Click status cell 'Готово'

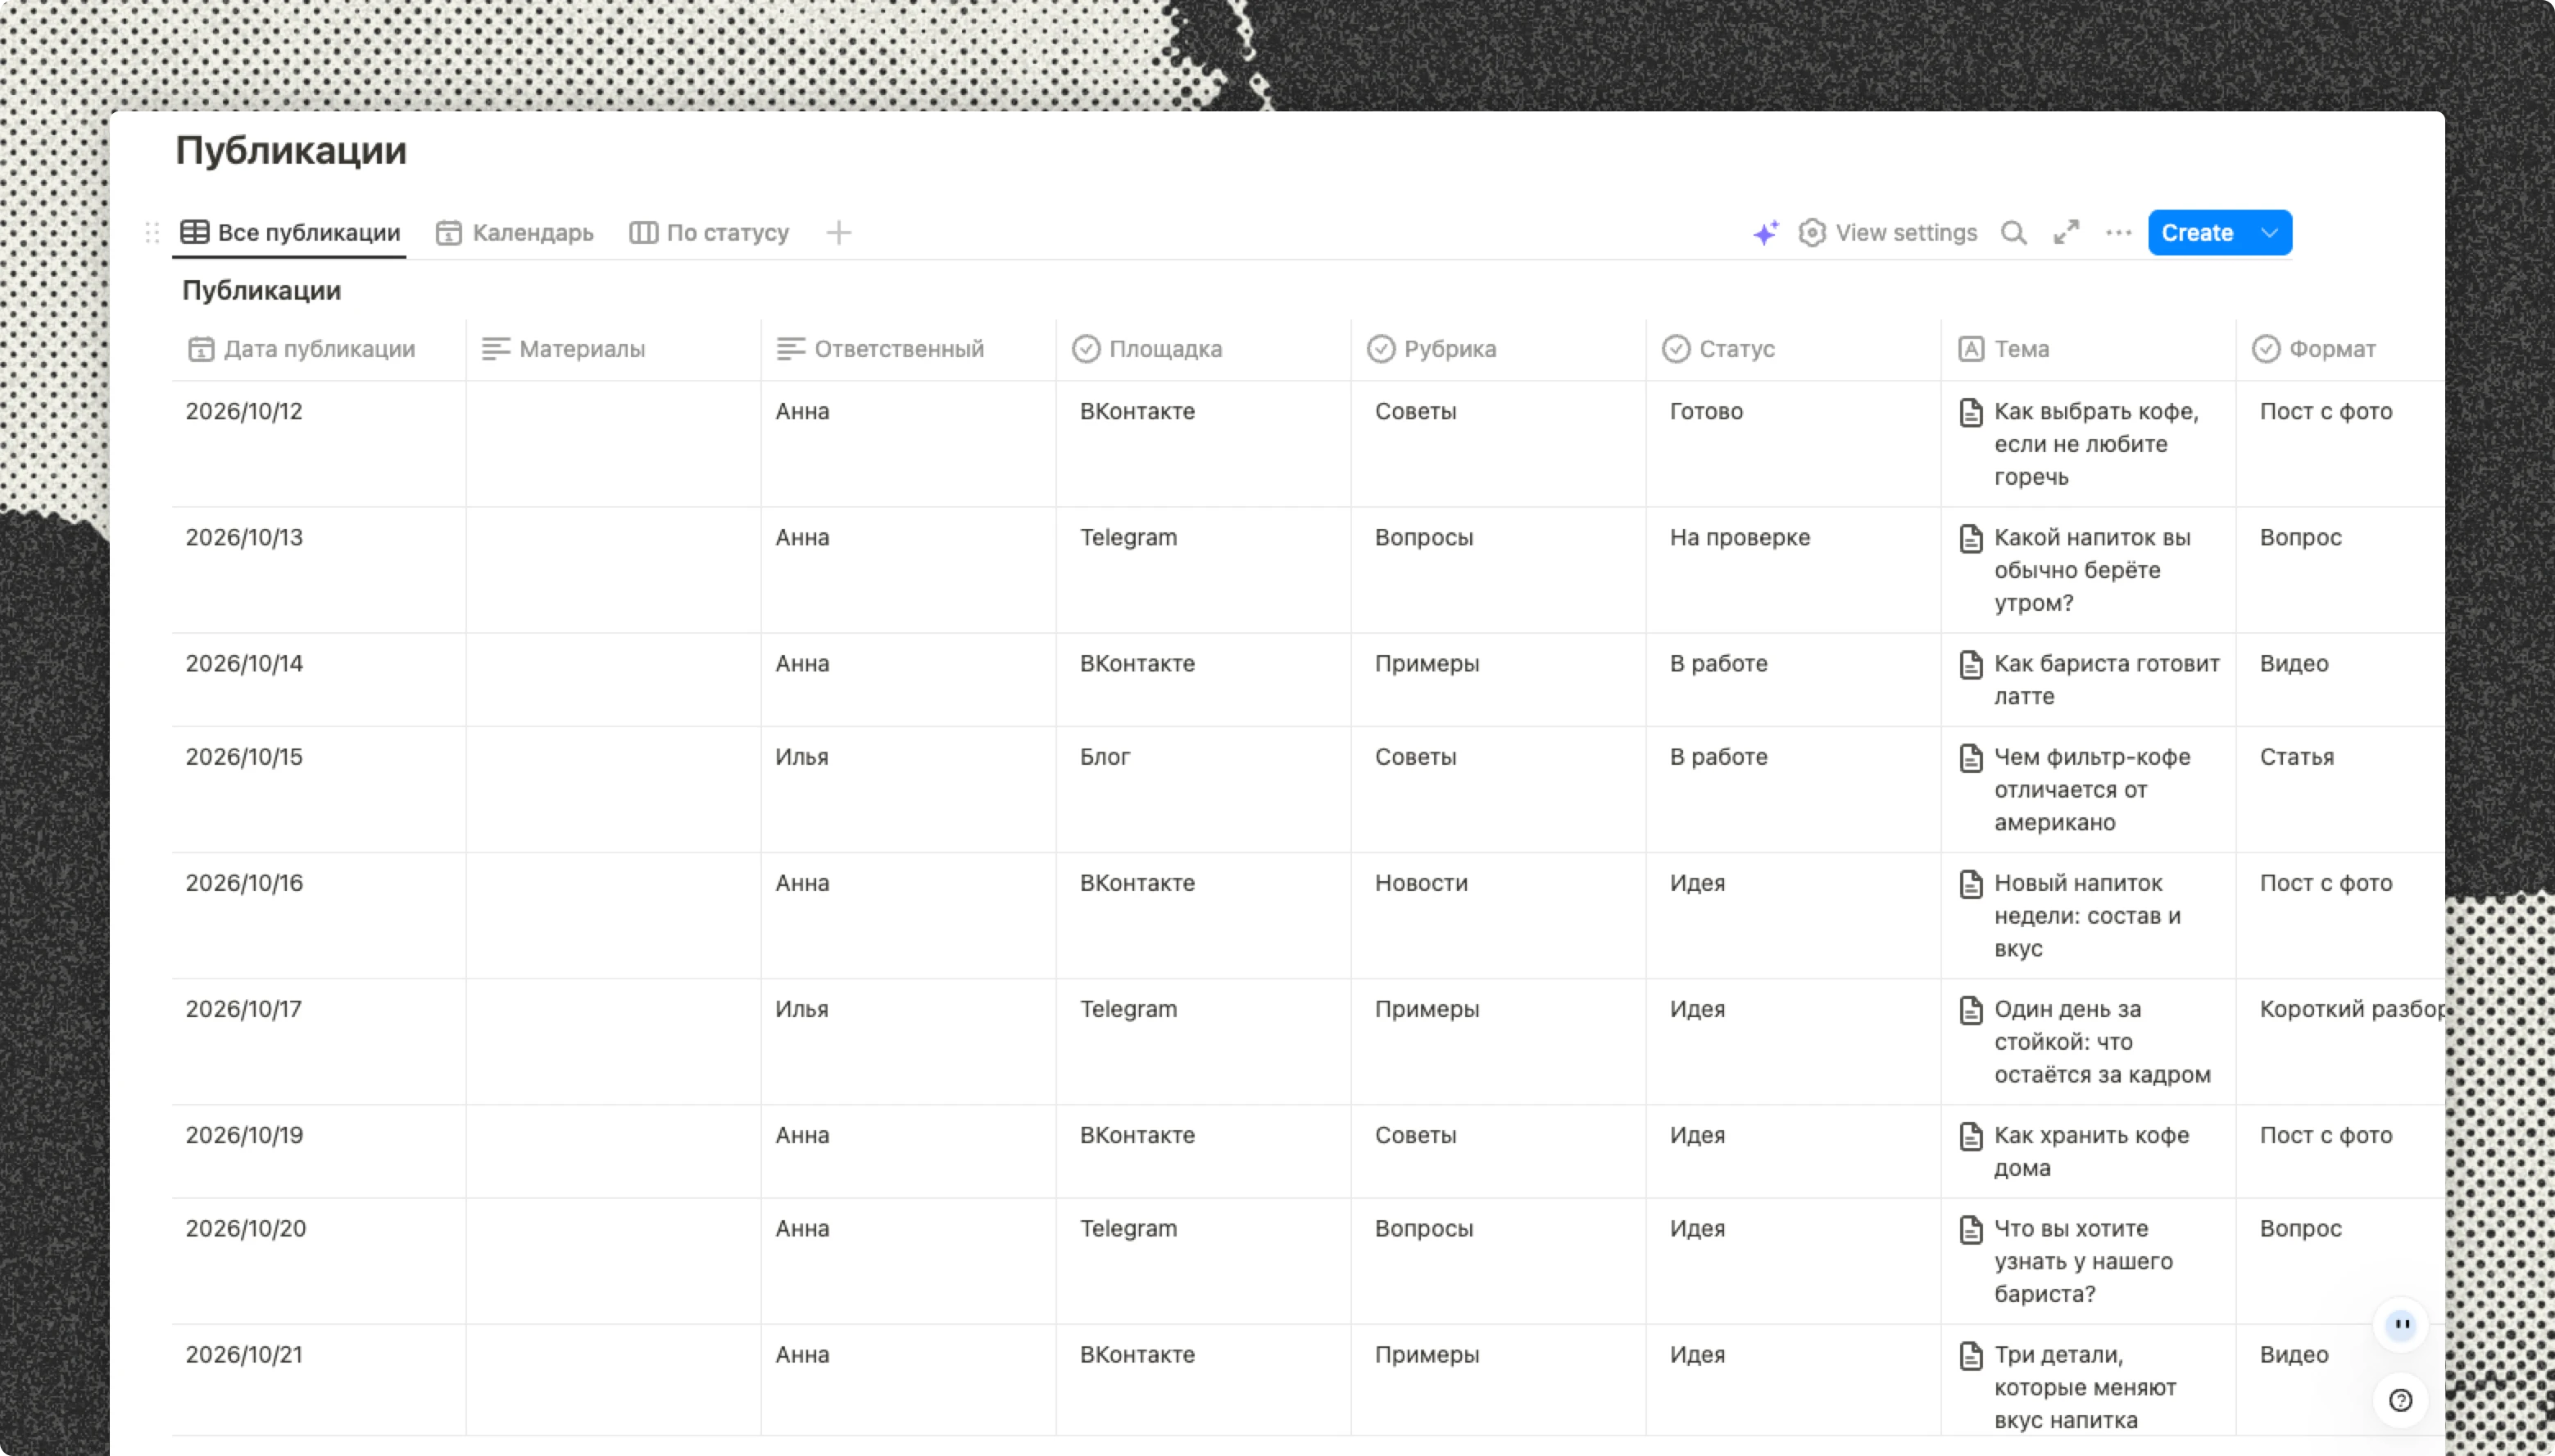coord(1794,444)
